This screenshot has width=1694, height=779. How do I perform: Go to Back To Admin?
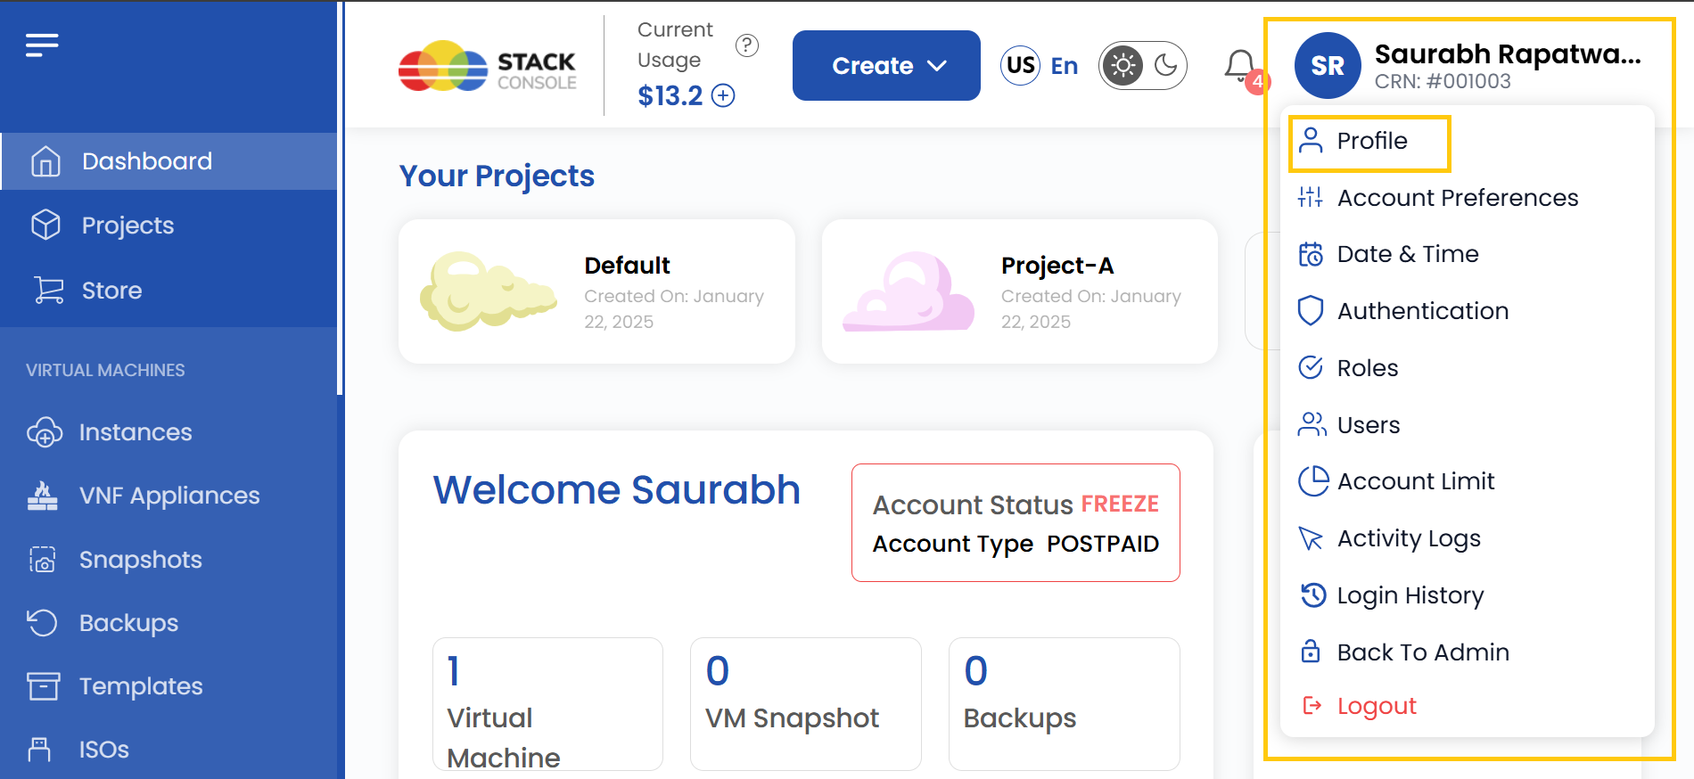(1422, 652)
